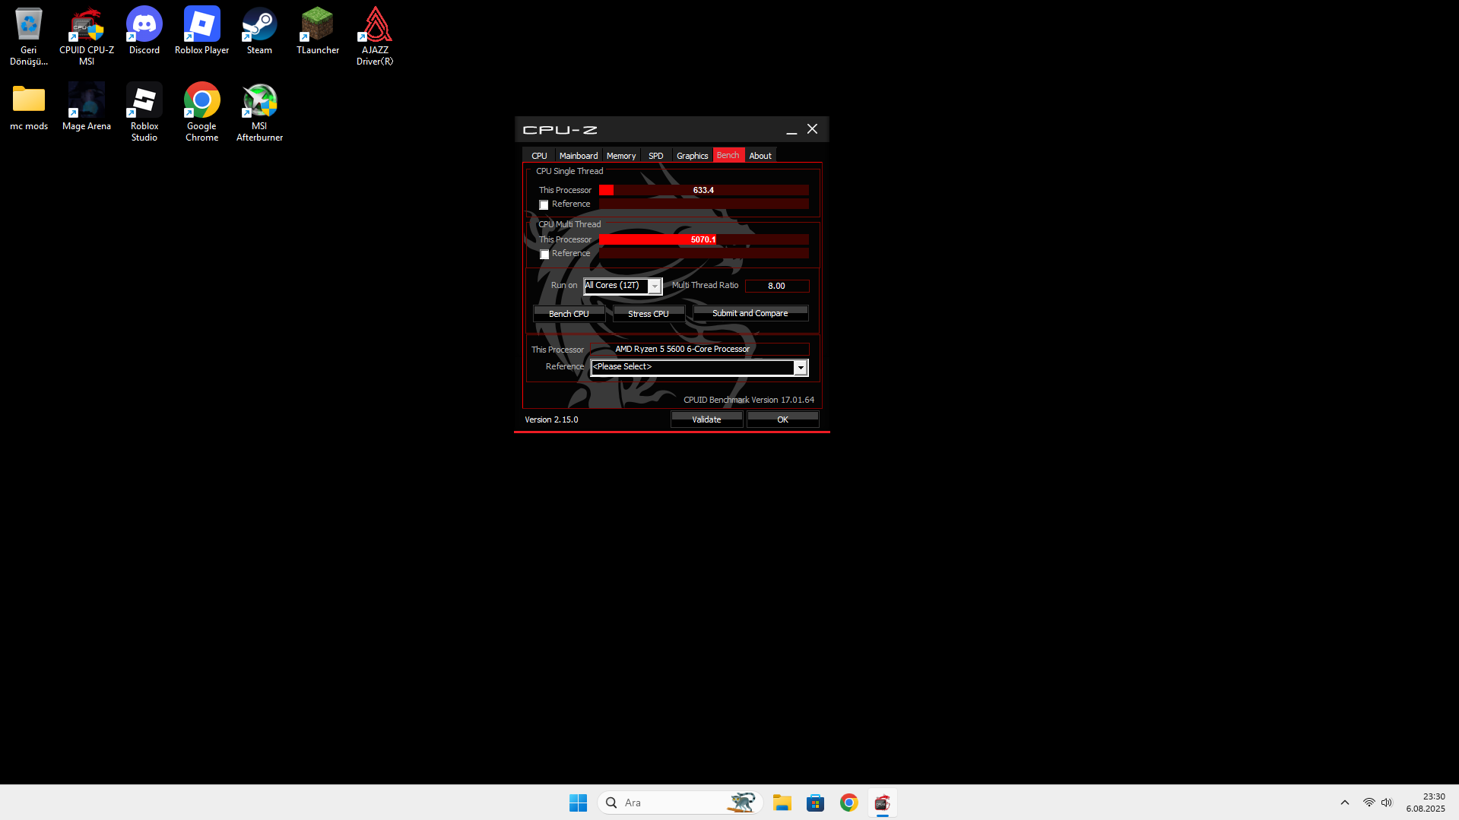Screen dimensions: 1459x820
Task: Select the Bench tab
Action: [728, 155]
